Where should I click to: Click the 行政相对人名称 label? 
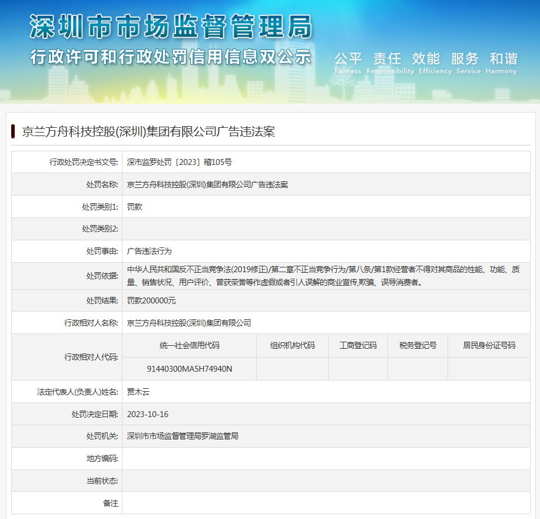point(91,323)
